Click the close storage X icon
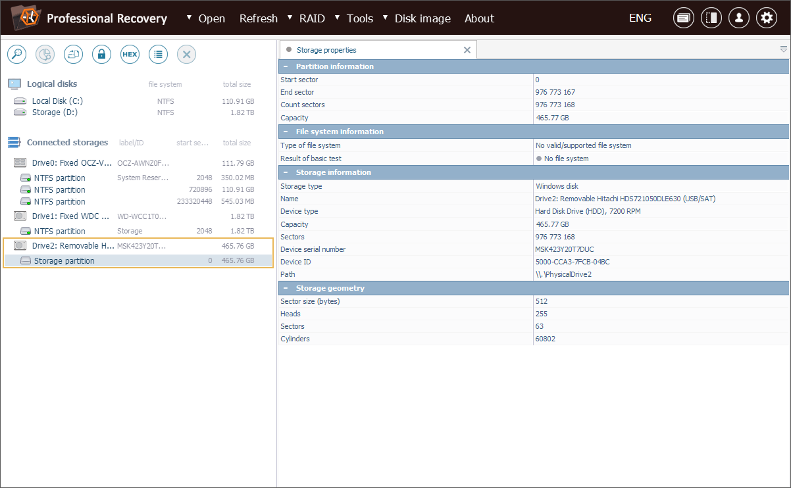Viewport: 791px width, 488px height. (x=186, y=55)
